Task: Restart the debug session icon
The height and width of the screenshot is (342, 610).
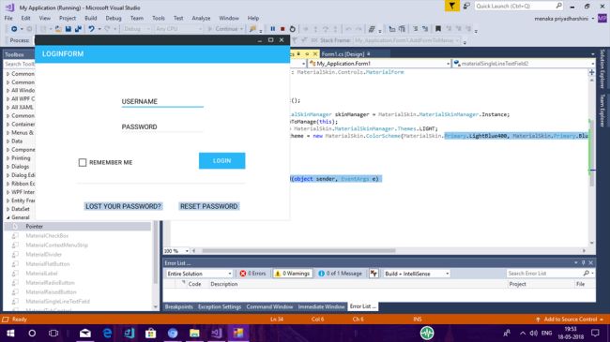Action: tap(293, 29)
